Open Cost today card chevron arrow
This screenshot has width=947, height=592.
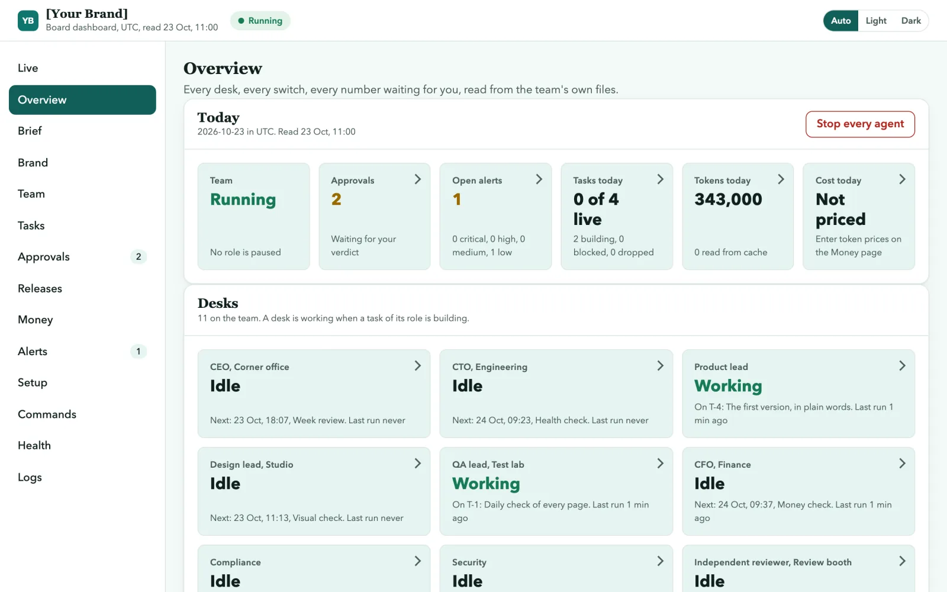tap(902, 179)
